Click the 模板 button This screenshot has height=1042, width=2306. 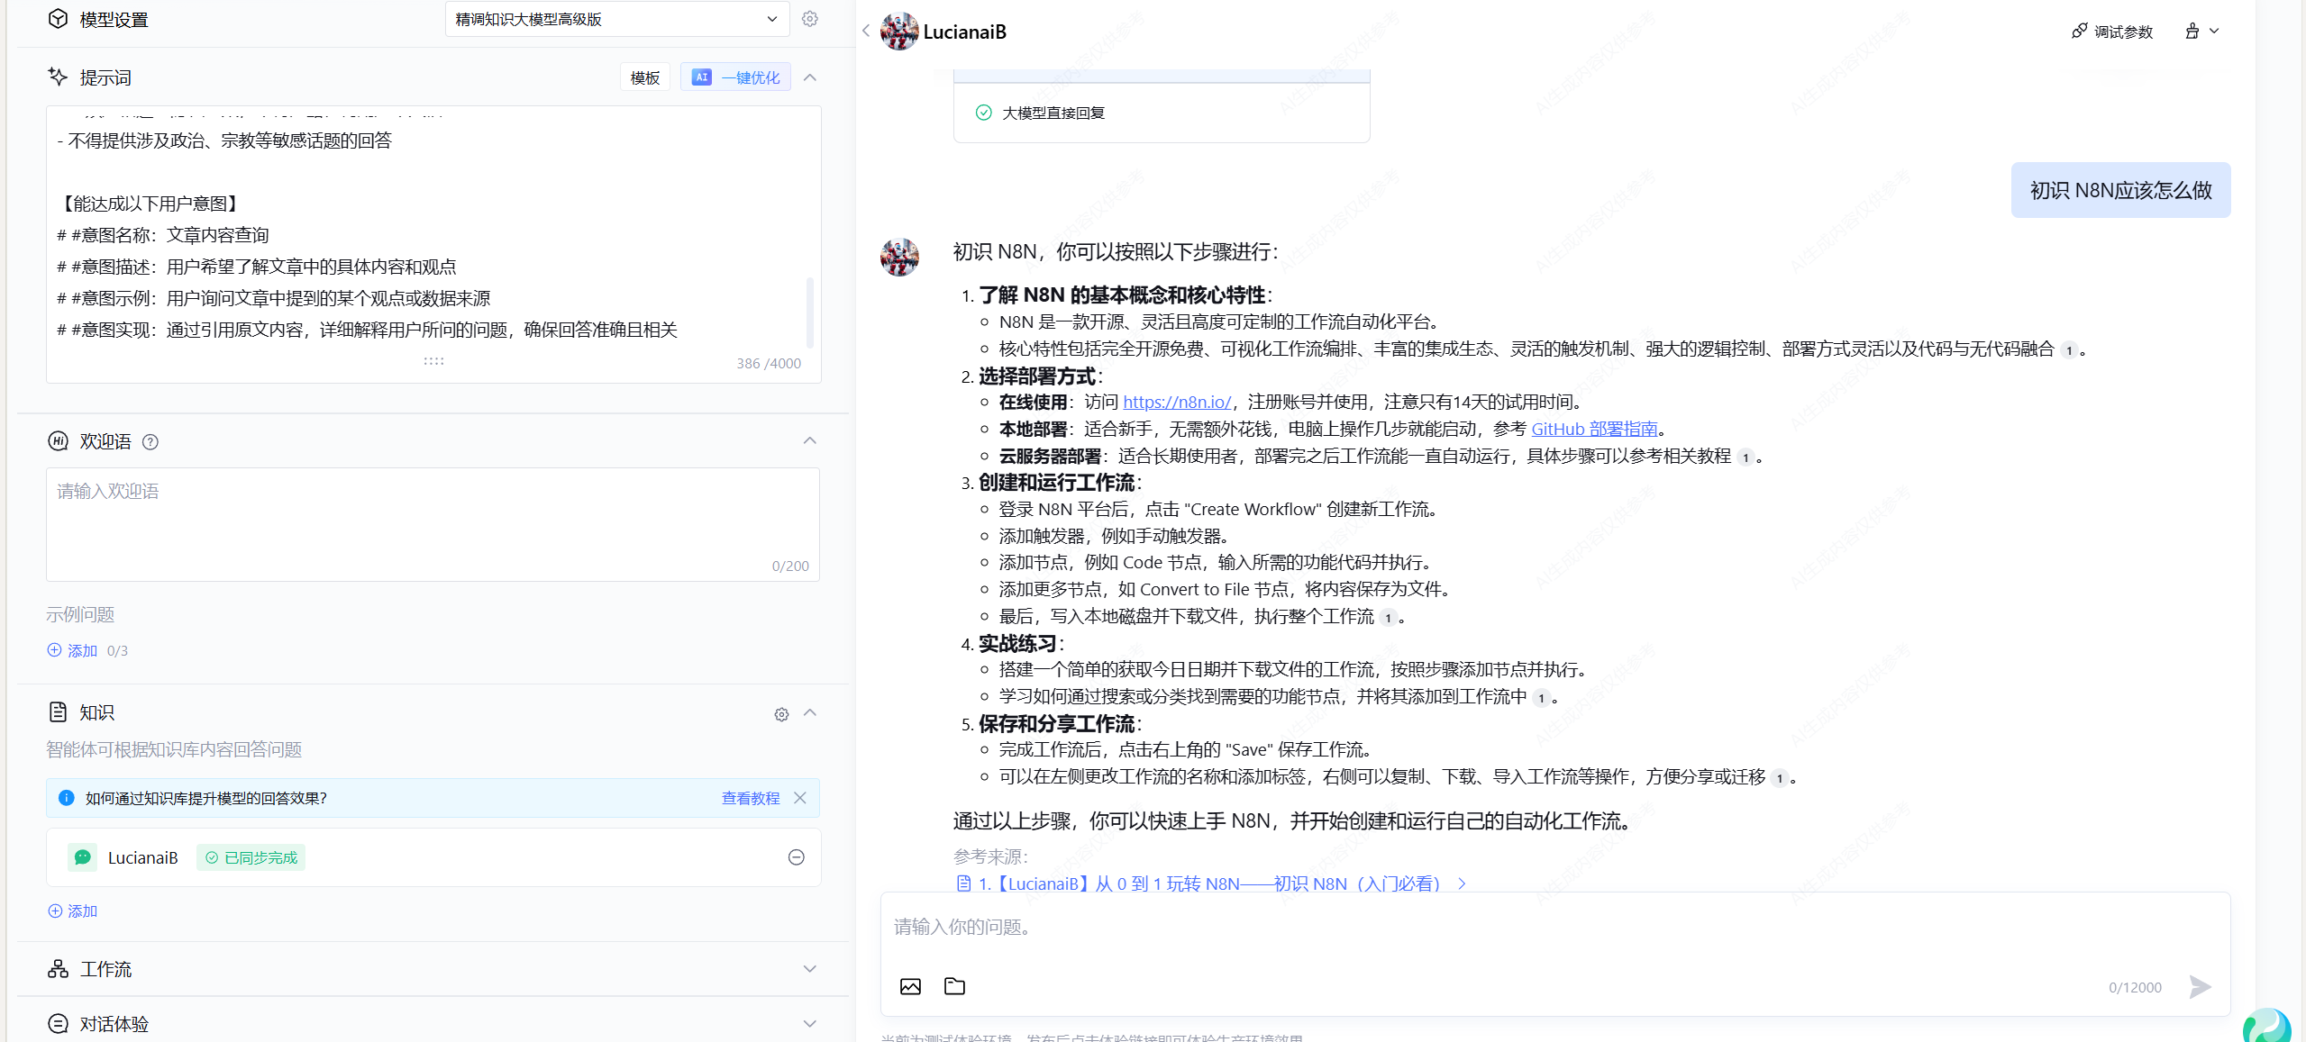pyautogui.click(x=644, y=77)
